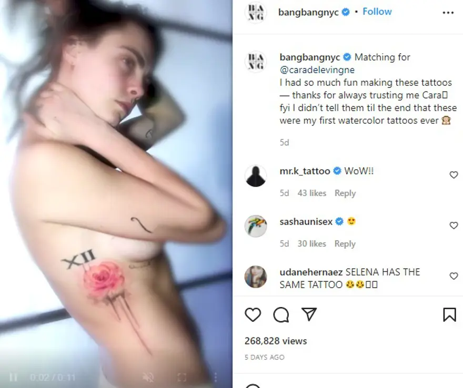This screenshot has height=388, width=463.
Task: Reply to mr.k_tattoo's comment
Action: tap(345, 193)
